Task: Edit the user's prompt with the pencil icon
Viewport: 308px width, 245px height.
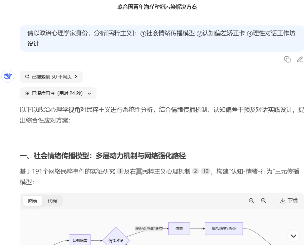Action: pyautogui.click(x=300, y=59)
